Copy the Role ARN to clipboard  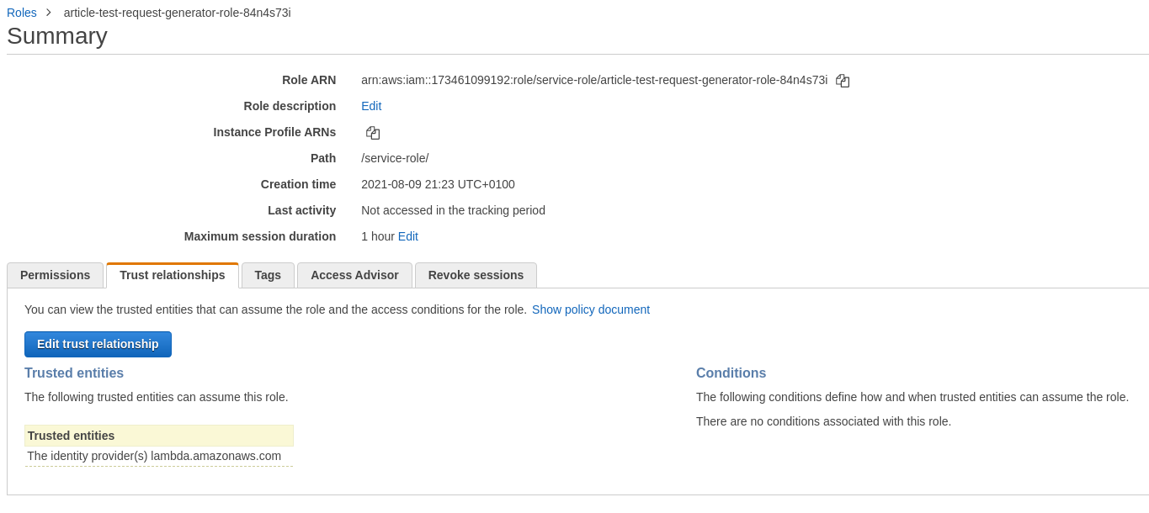point(843,81)
